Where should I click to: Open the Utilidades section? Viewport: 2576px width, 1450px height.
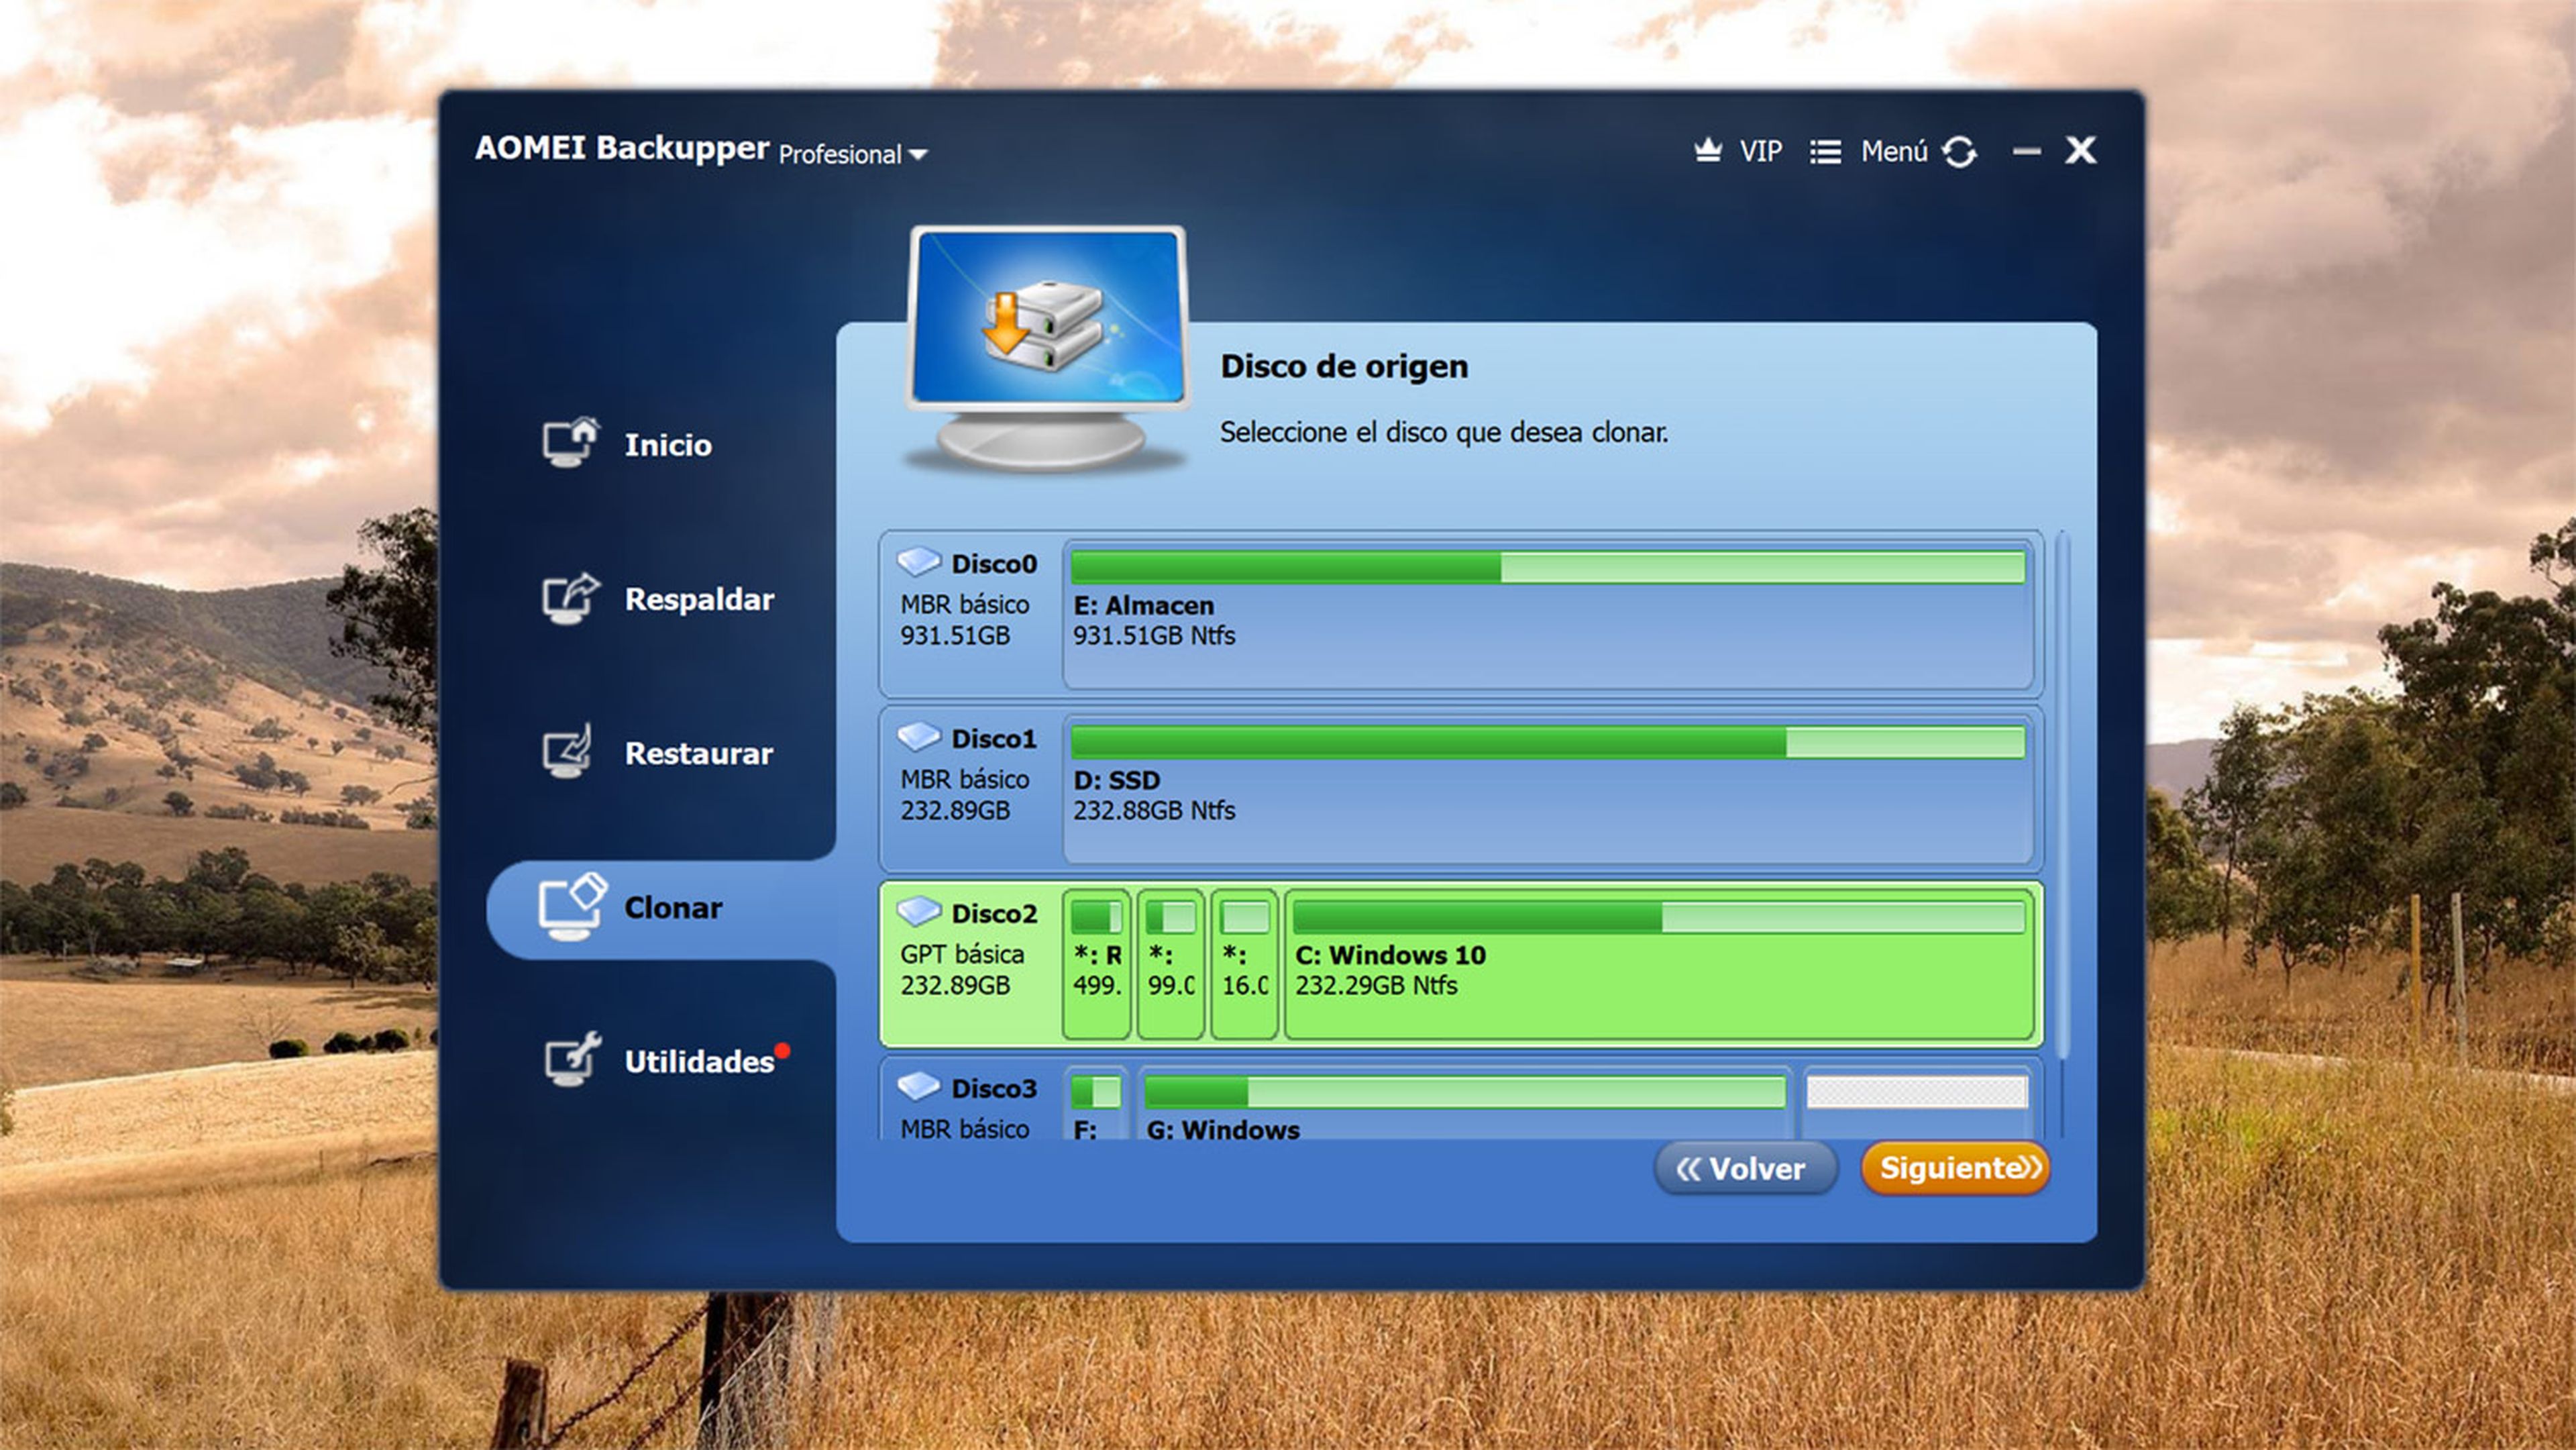[x=667, y=1060]
